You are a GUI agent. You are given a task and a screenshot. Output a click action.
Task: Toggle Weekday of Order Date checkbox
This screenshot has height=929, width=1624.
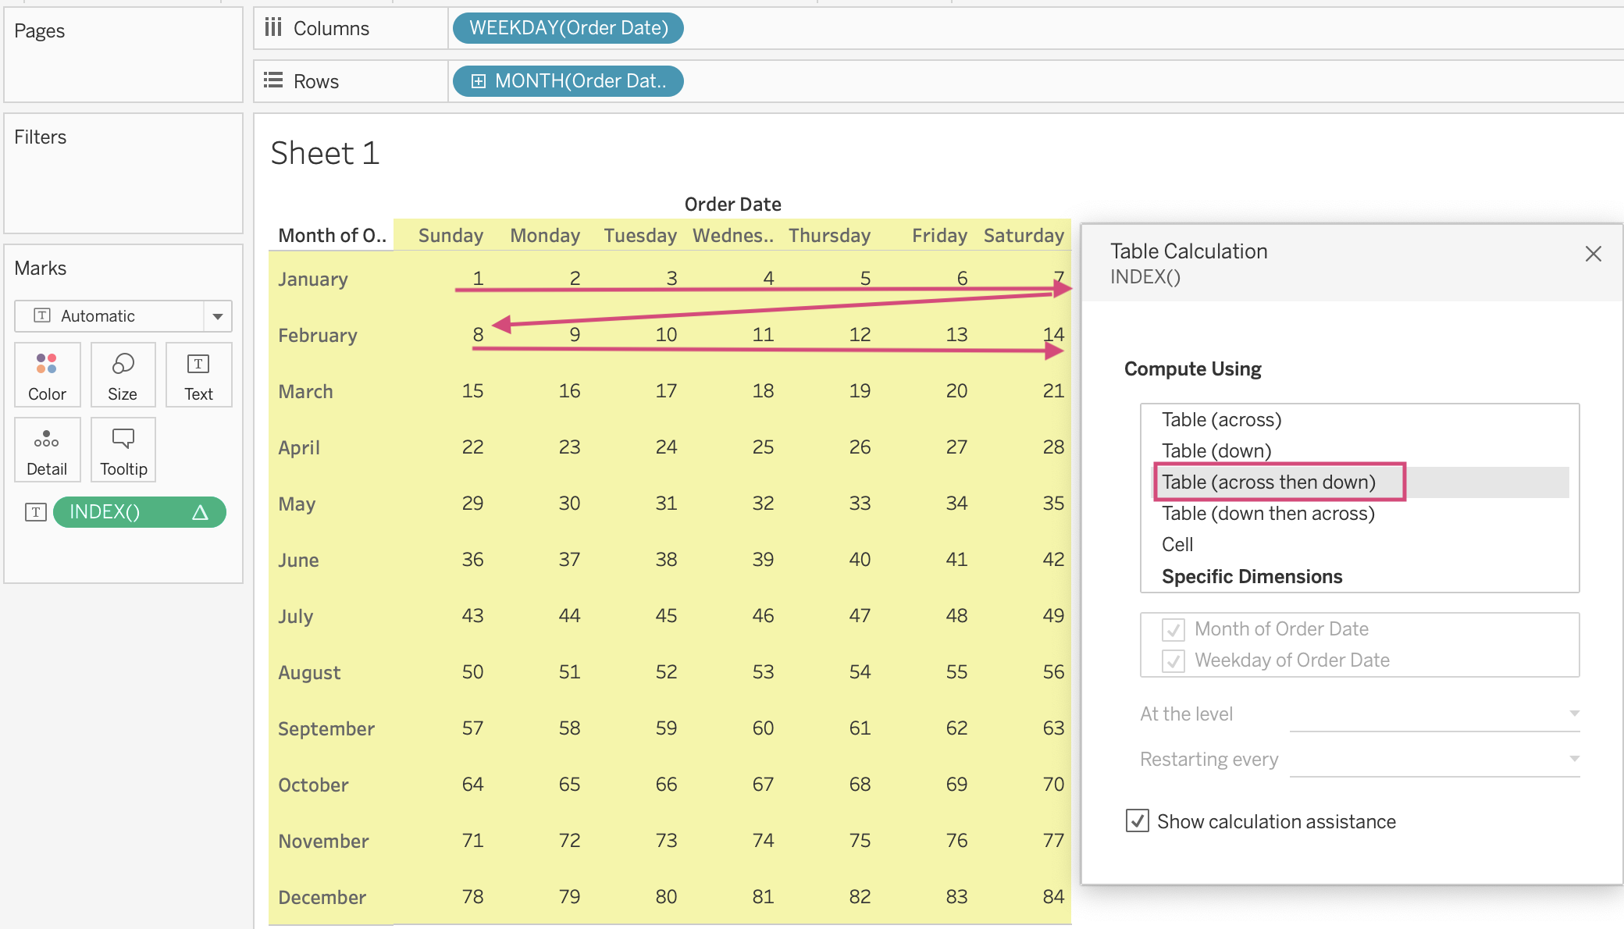(1173, 660)
